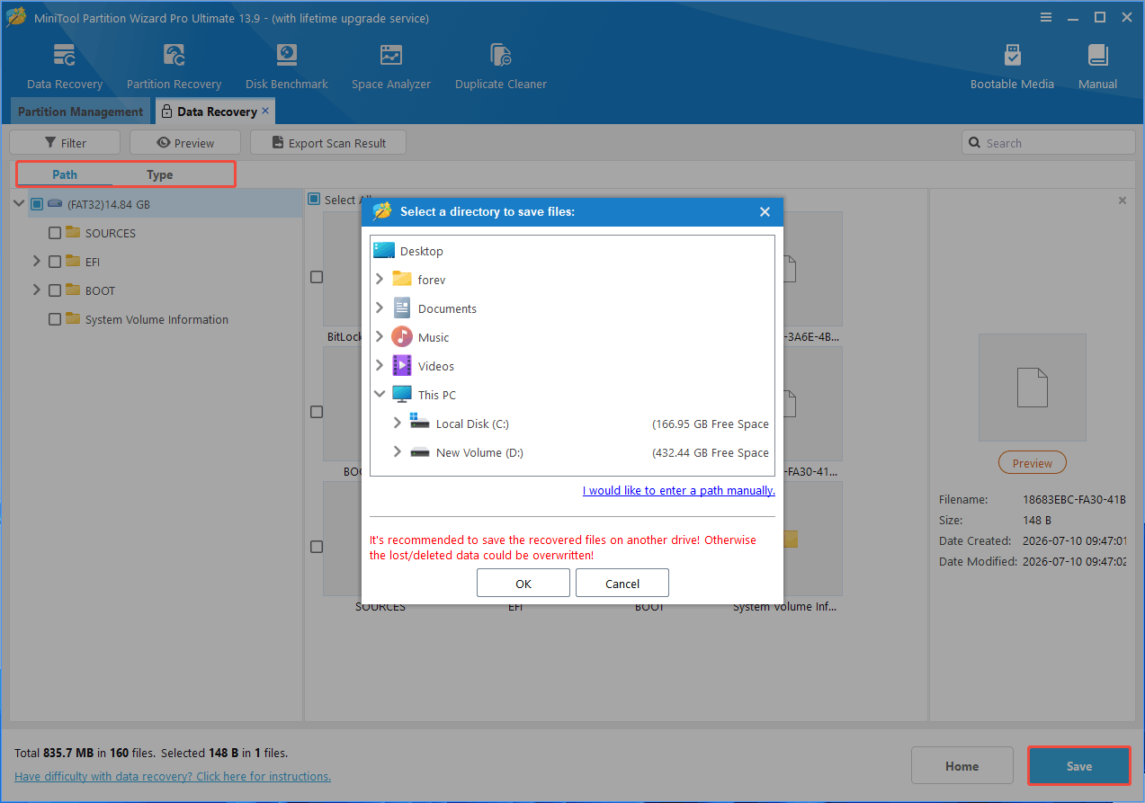
Task: Open data recovery instructions link
Action: pyautogui.click(x=173, y=776)
